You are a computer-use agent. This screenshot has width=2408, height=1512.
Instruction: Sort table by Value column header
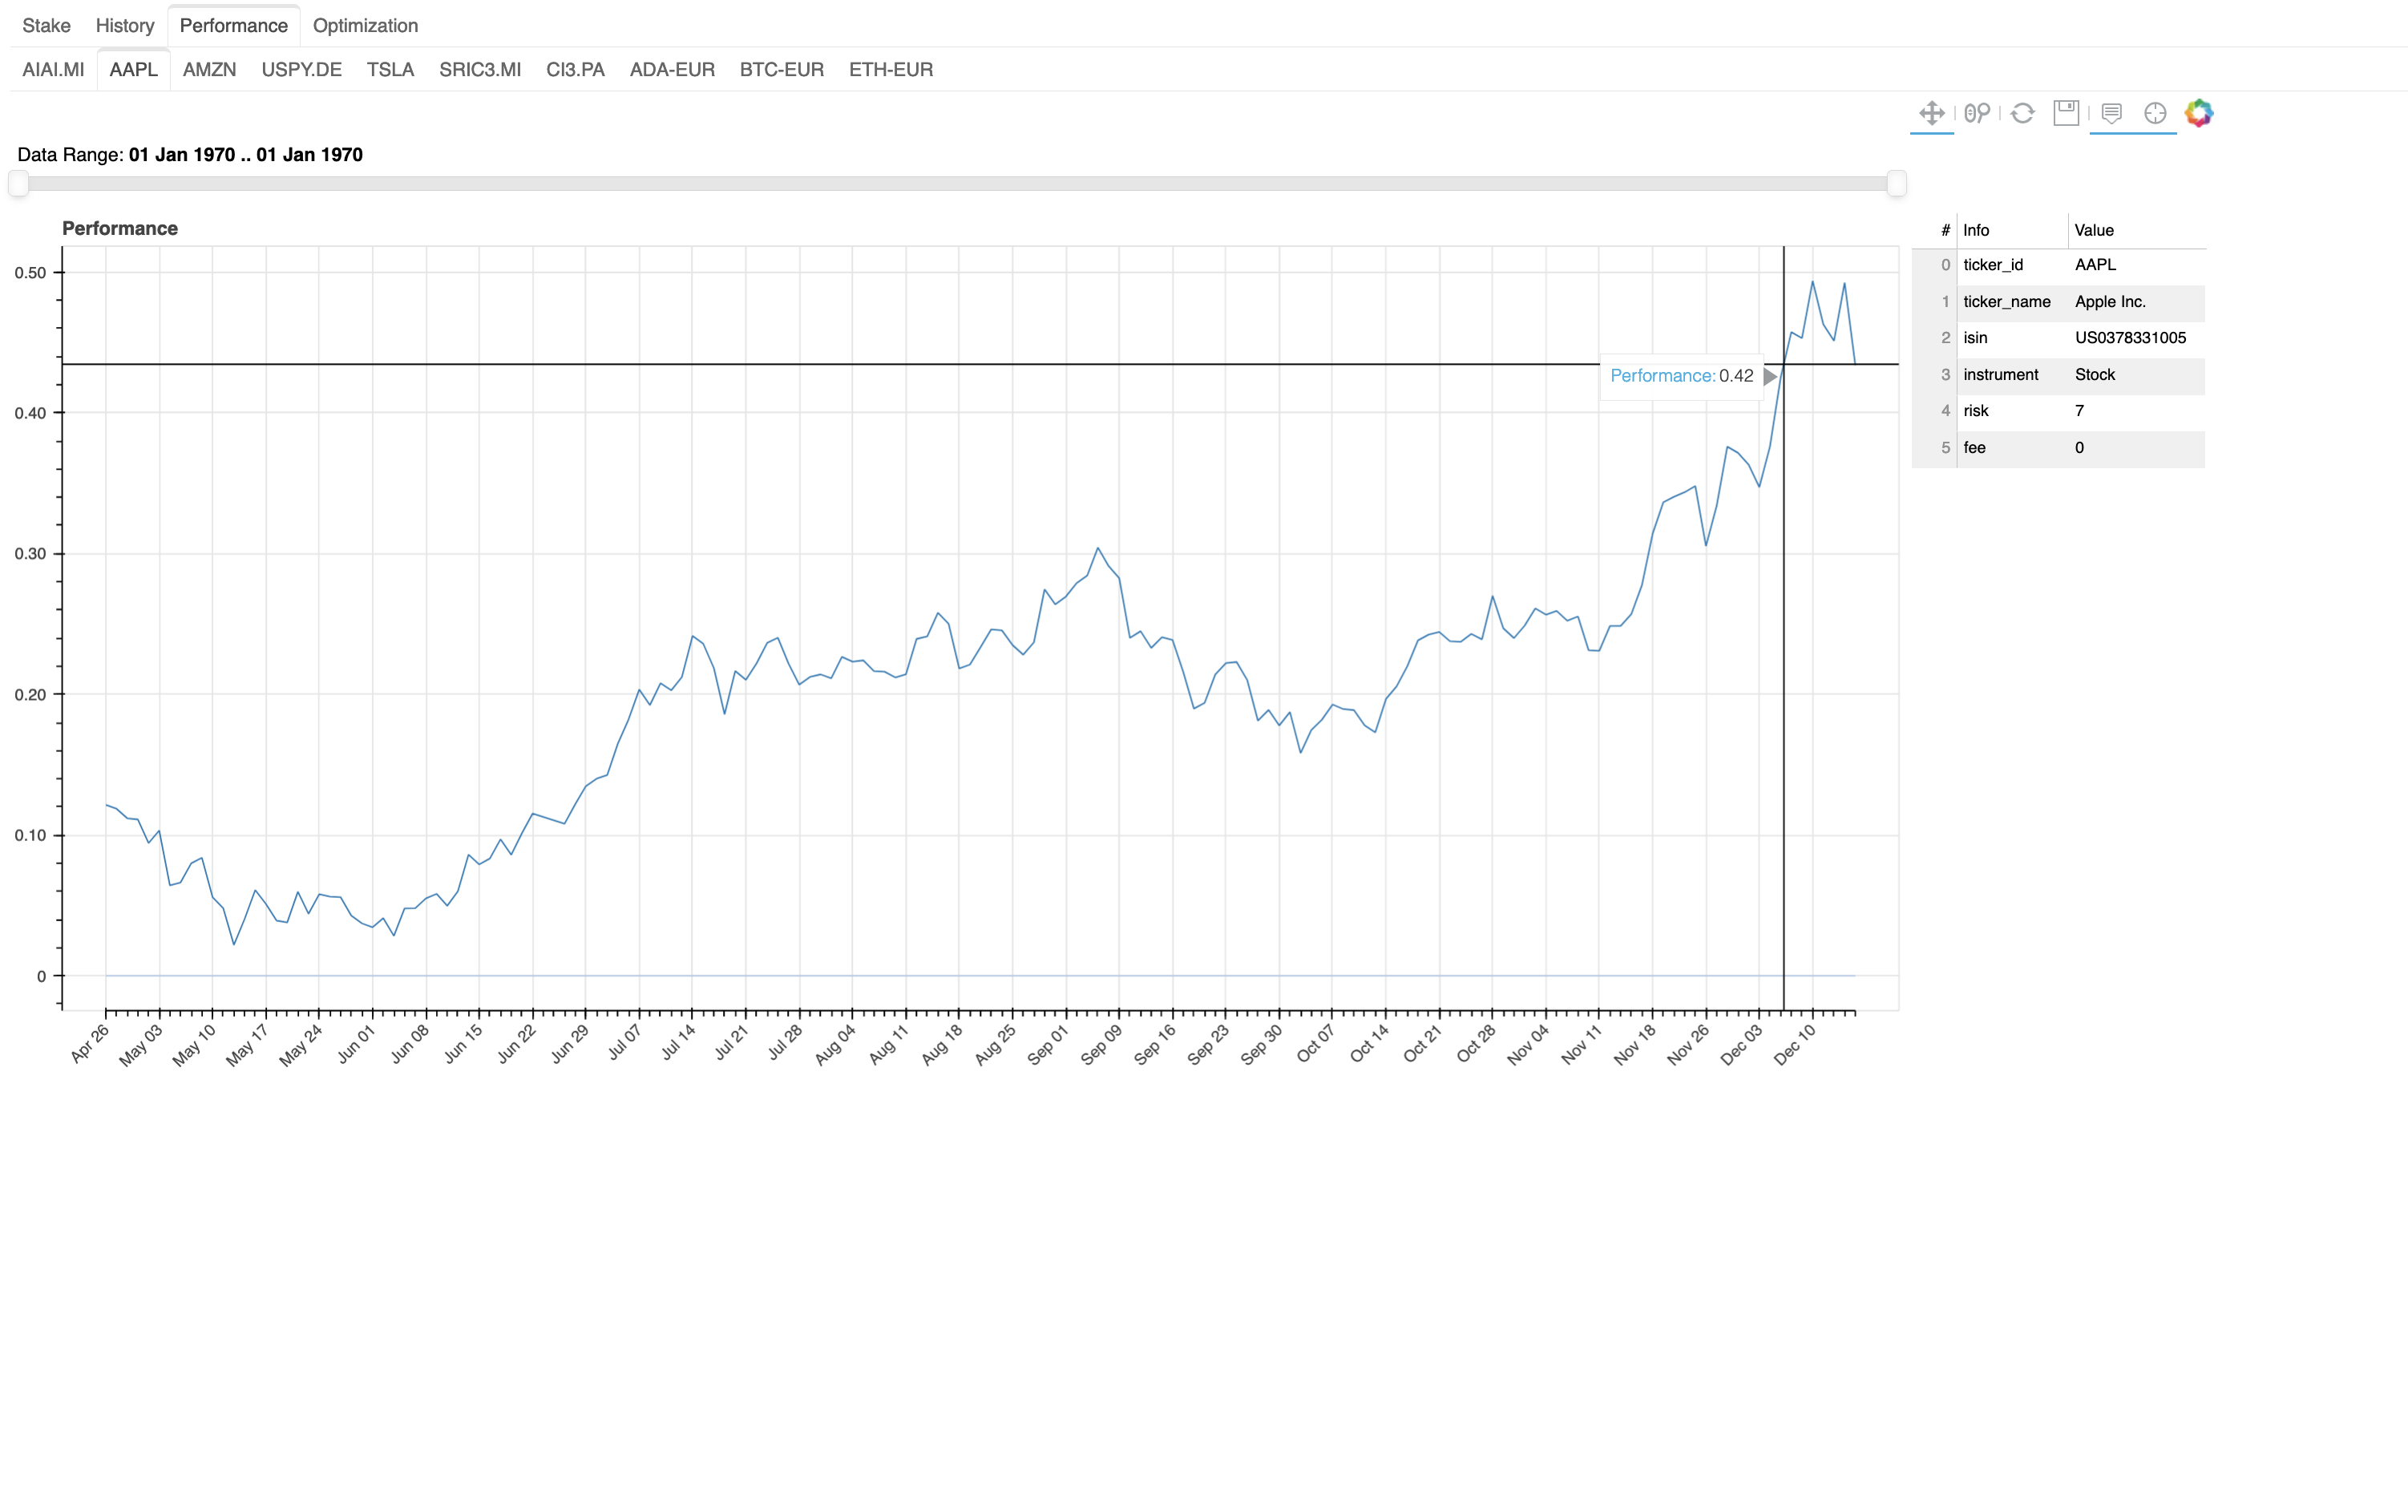click(2135, 230)
